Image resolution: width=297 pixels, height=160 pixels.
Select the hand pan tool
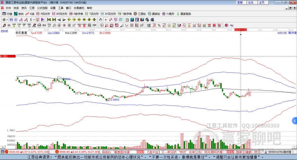(101, 19)
